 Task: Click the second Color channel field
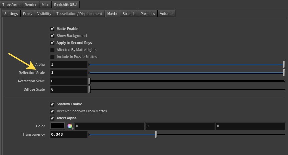(180, 126)
